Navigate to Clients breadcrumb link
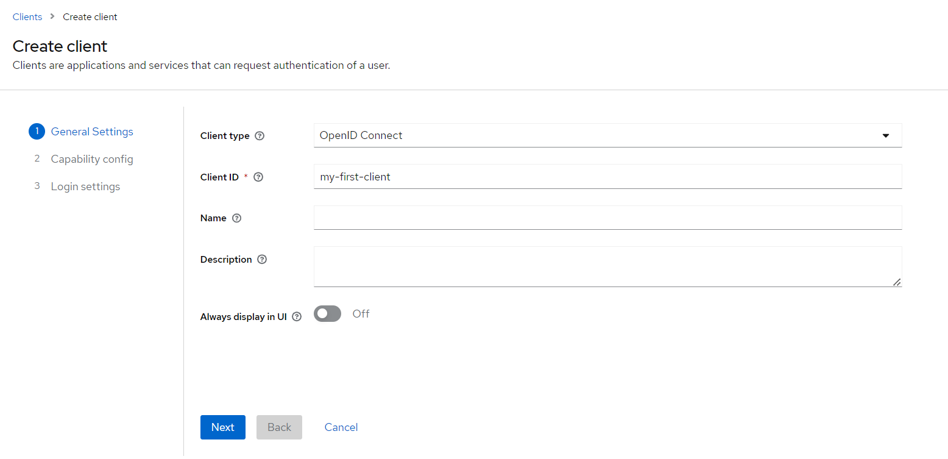The height and width of the screenshot is (459, 948). pos(27,17)
